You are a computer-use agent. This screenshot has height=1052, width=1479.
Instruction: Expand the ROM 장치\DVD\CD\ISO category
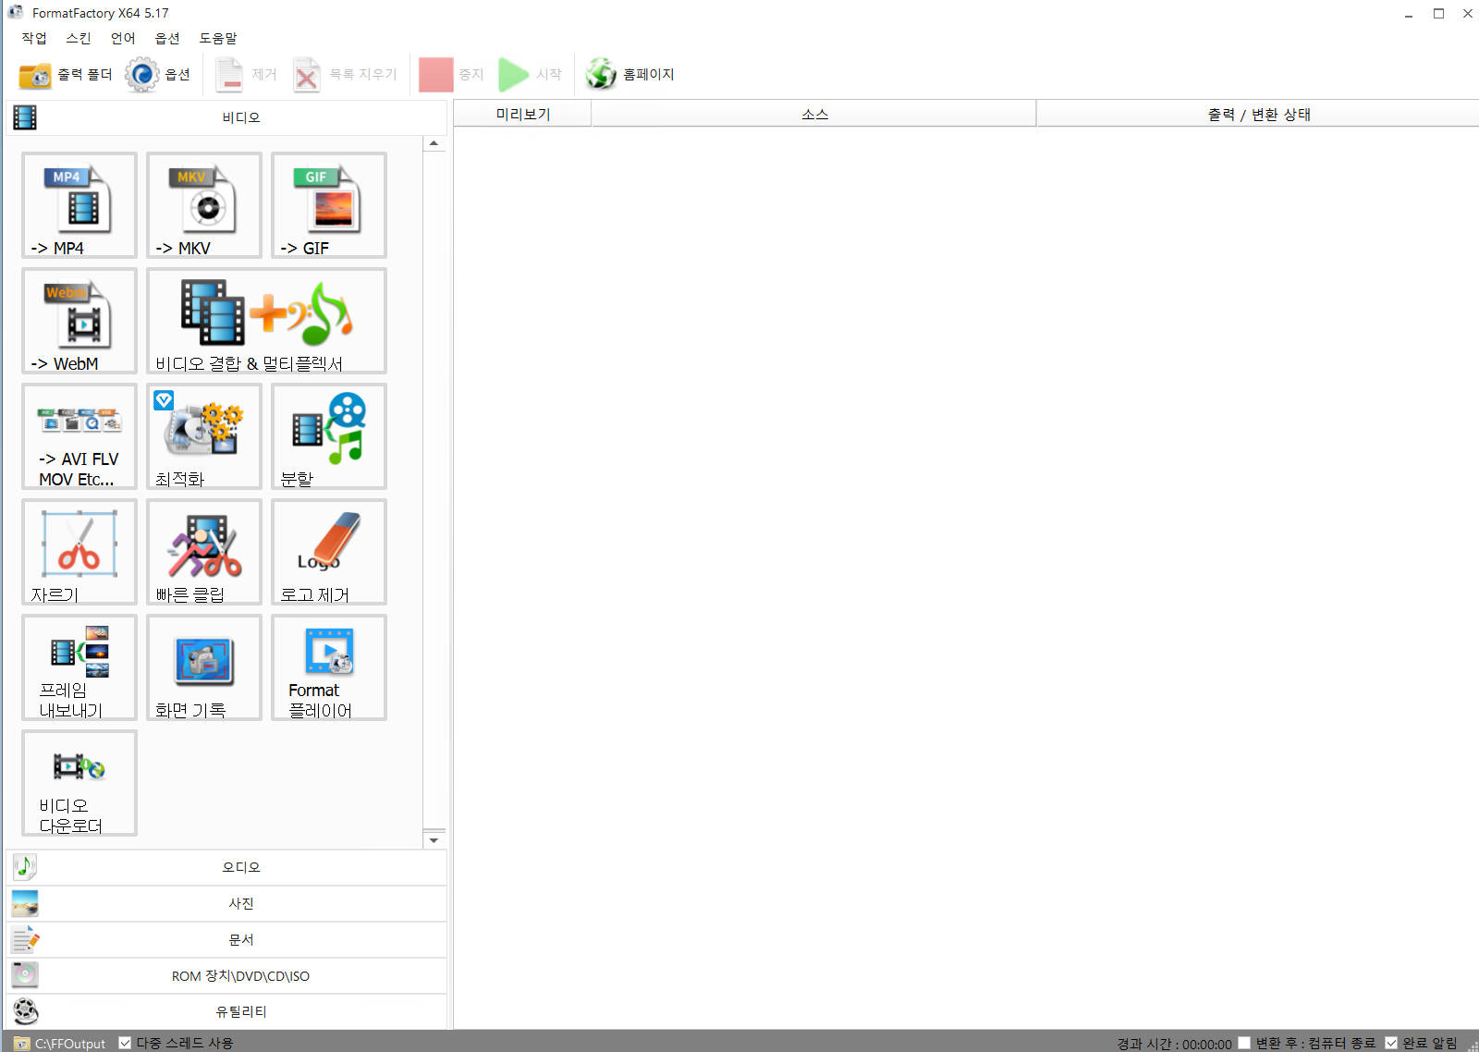[226, 975]
